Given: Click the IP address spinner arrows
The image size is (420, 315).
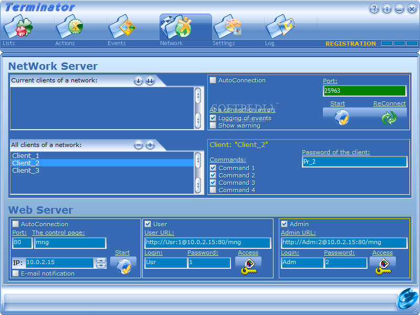Looking at the screenshot, I should 101,263.
